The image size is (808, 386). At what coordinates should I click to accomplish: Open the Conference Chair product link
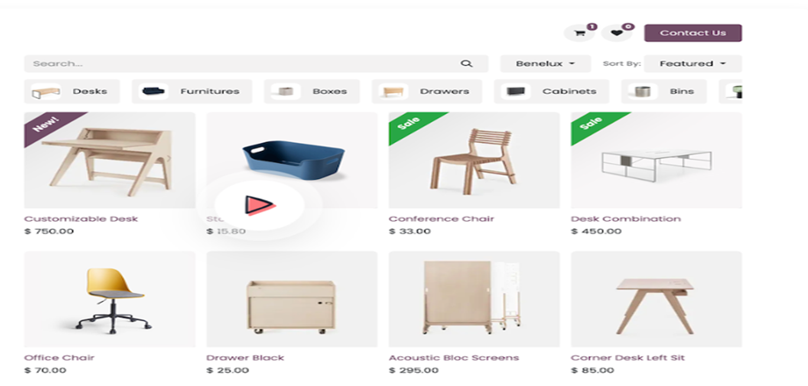point(441,219)
